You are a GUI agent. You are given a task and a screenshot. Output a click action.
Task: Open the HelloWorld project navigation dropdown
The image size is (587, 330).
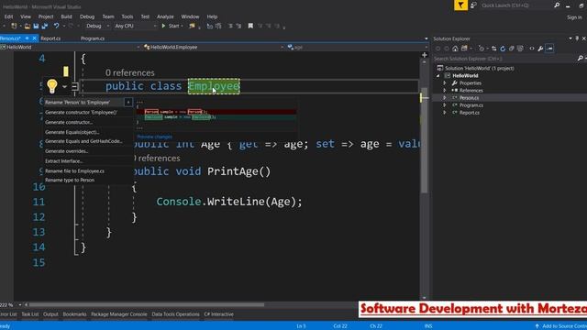70,47
